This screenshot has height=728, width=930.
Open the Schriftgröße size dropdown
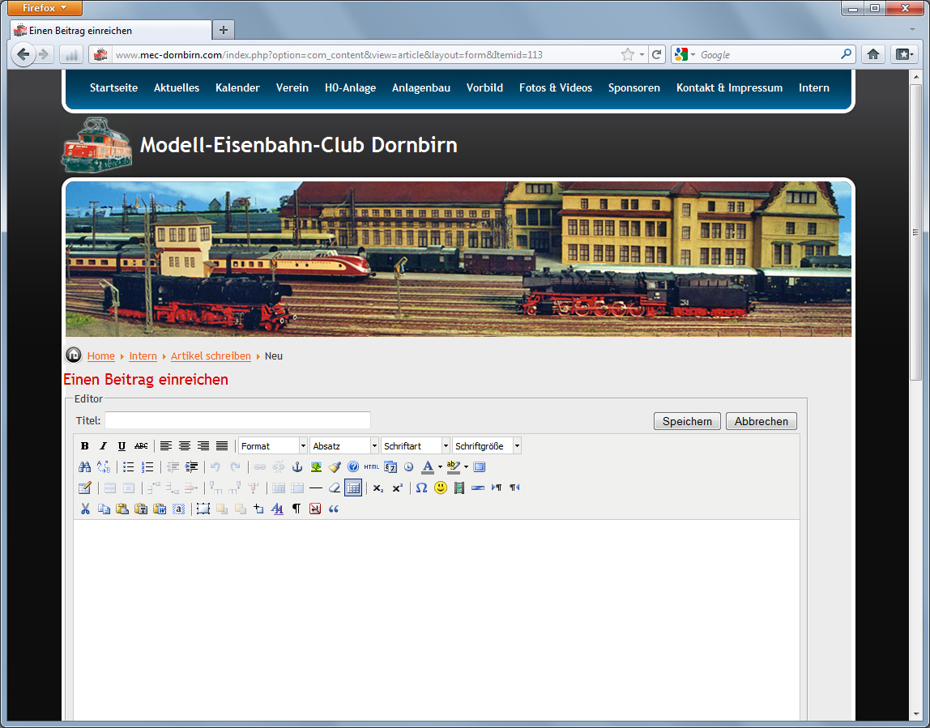point(486,446)
